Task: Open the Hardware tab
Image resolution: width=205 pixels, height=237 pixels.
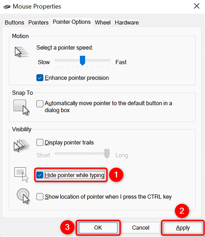Action: click(127, 23)
